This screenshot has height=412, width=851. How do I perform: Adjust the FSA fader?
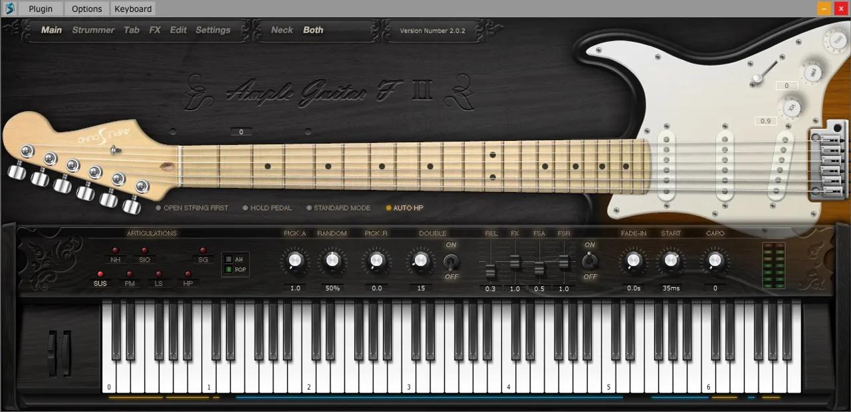click(539, 269)
